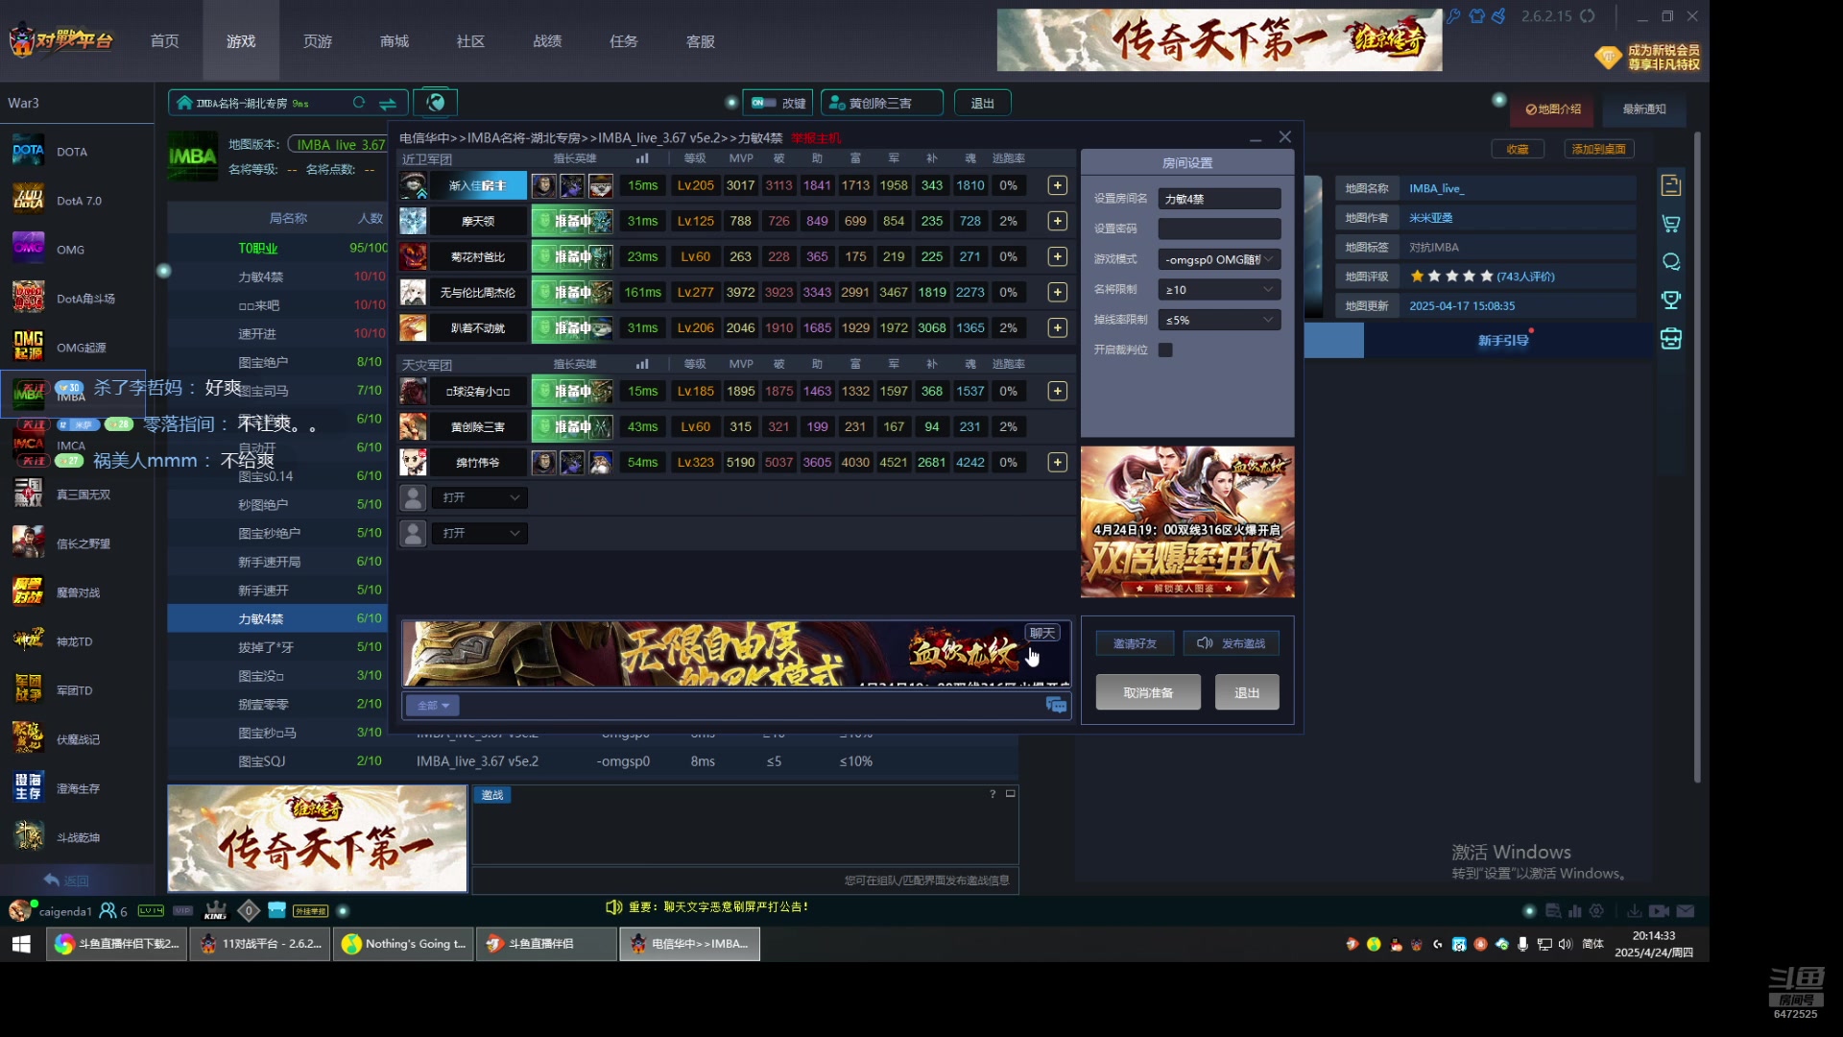
Task: Click the Windows Start button
Action: pyautogui.click(x=21, y=944)
